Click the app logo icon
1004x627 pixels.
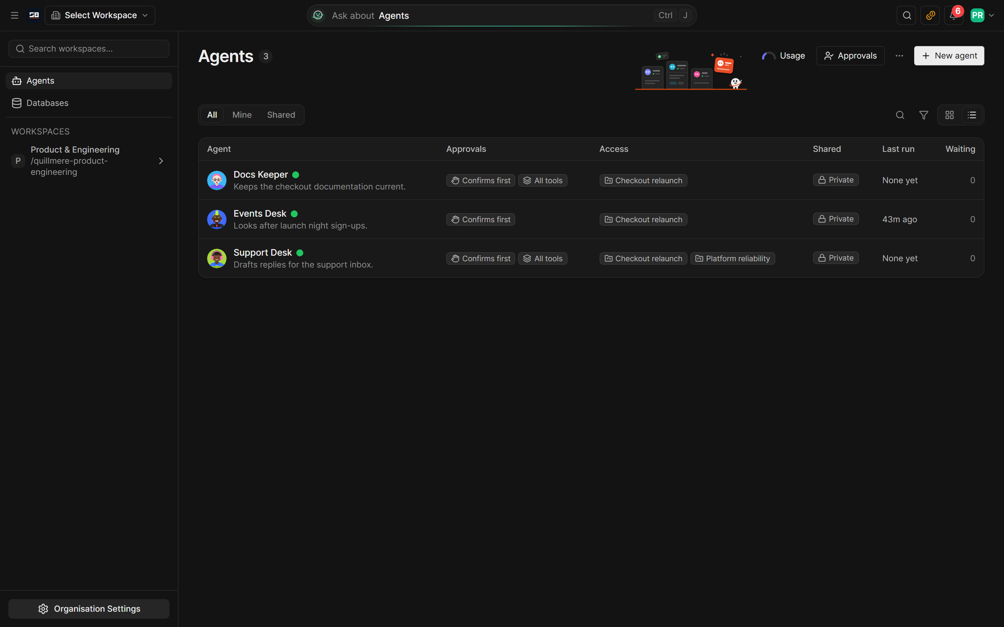tap(34, 15)
